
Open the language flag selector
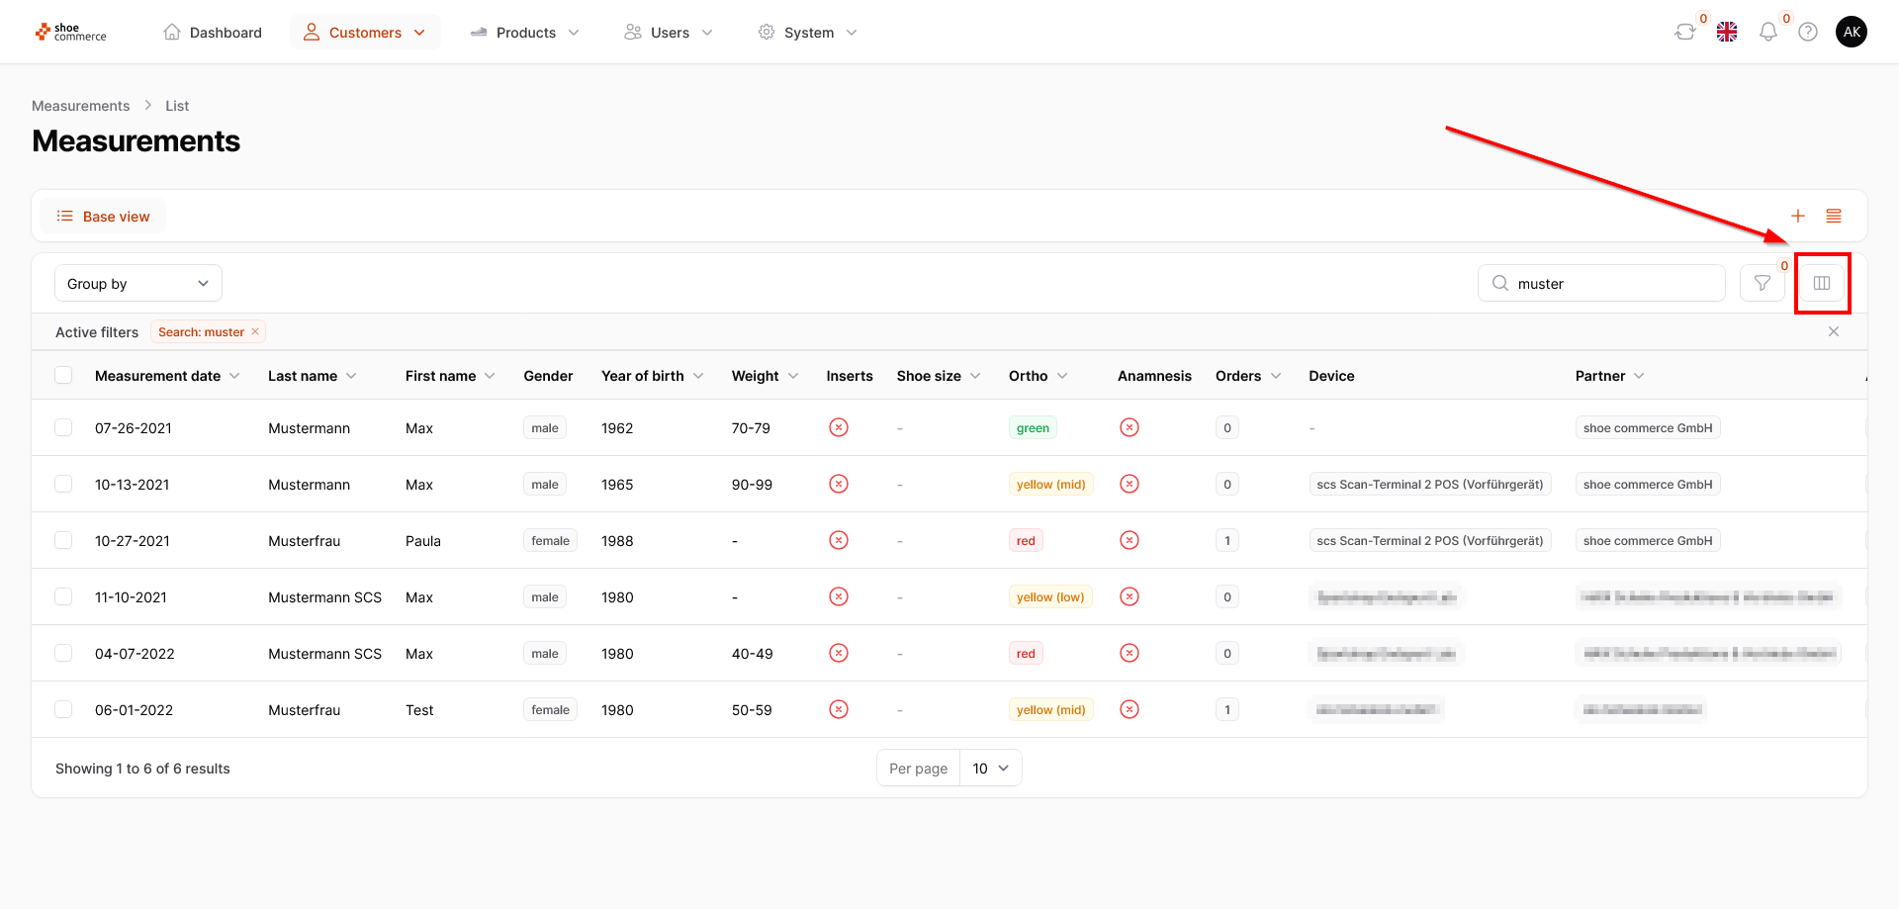1727,32
